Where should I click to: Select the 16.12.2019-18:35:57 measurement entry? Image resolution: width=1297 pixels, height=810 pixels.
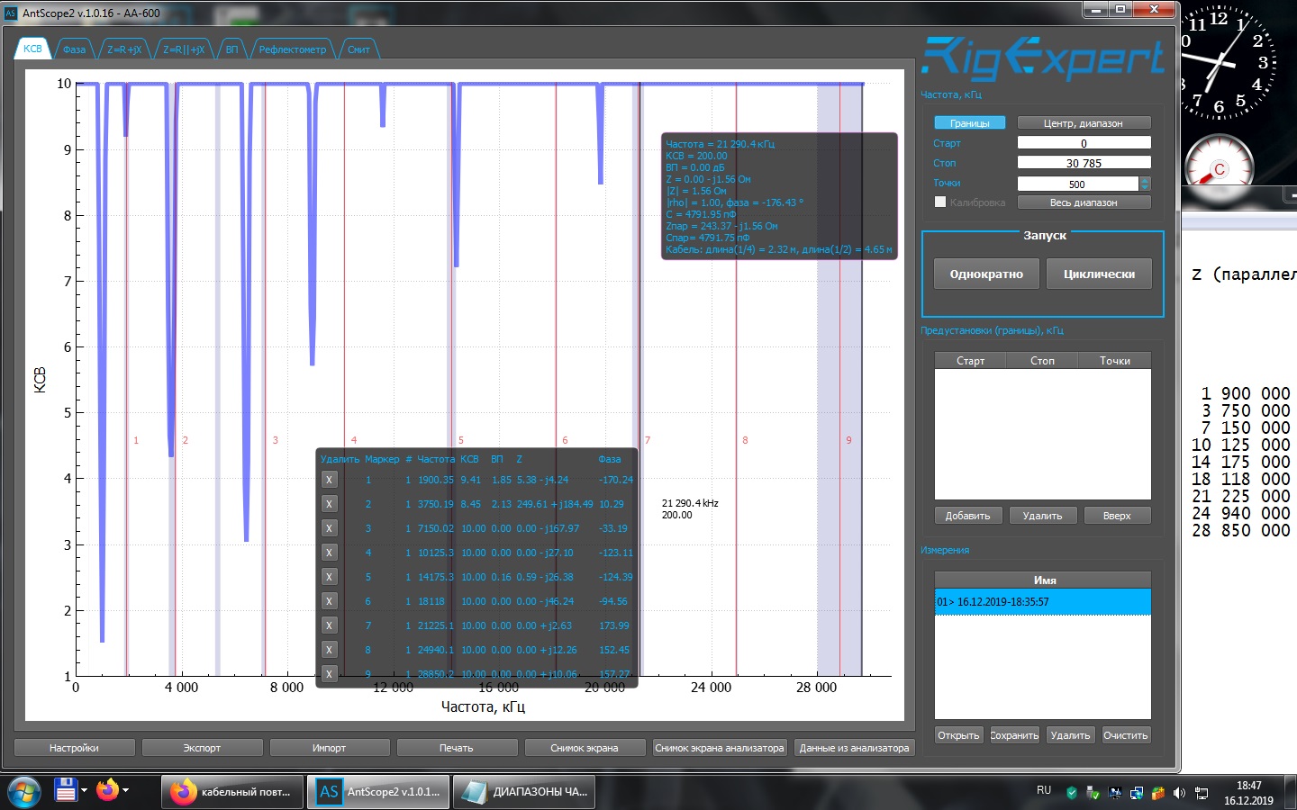1042,602
